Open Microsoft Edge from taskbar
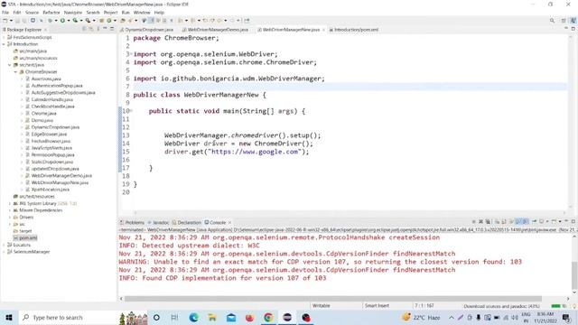The image size is (578, 325). click(193, 317)
